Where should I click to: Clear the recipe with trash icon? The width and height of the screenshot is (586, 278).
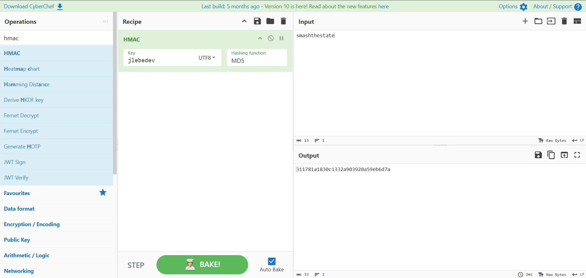283,21
